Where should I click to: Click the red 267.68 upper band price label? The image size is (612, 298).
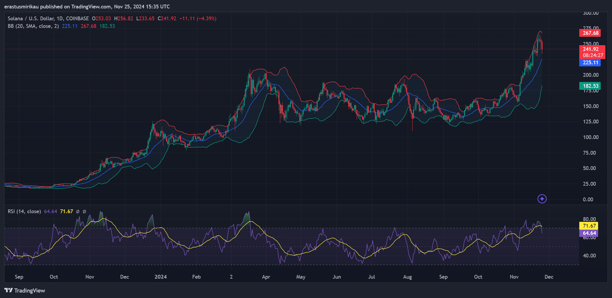coord(590,33)
